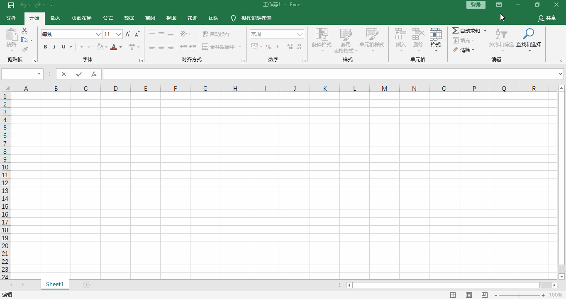Open the font size dropdown
This screenshot has width=566, height=299.
coord(119,34)
